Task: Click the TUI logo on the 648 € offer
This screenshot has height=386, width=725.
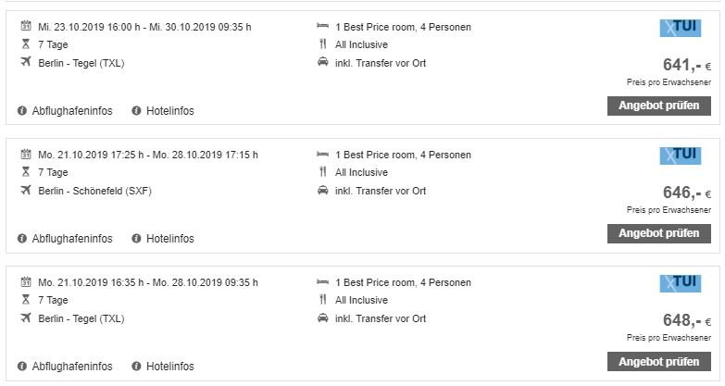Action: pyautogui.click(x=681, y=283)
